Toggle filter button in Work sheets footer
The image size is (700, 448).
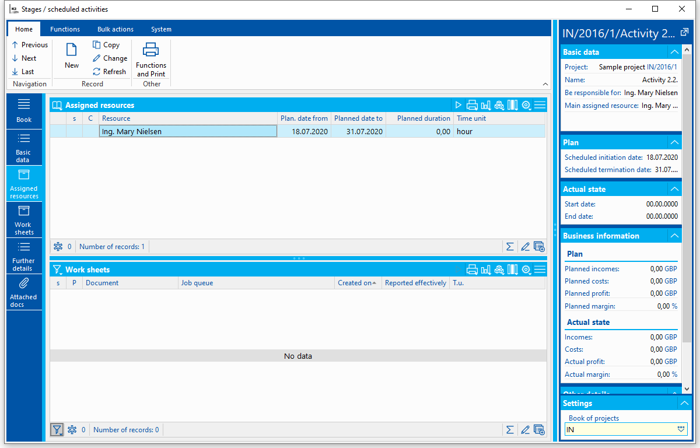[x=57, y=430]
